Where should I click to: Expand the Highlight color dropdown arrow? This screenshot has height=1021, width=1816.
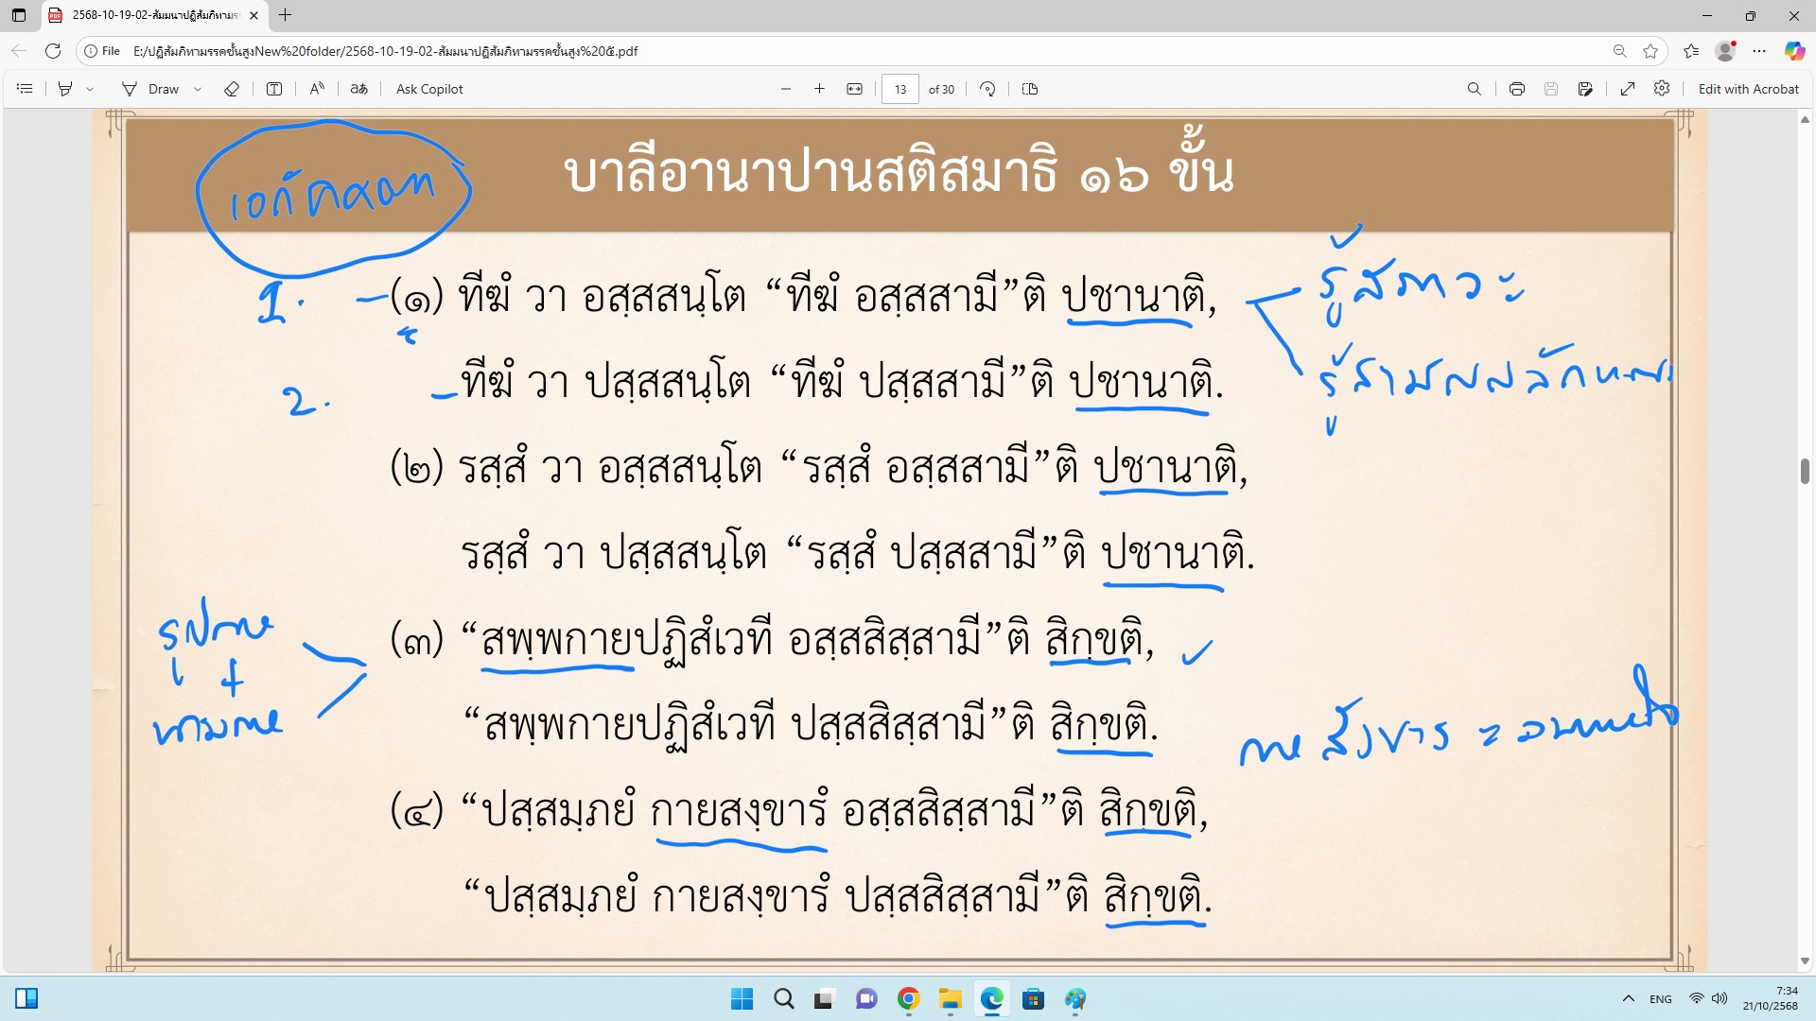90,89
